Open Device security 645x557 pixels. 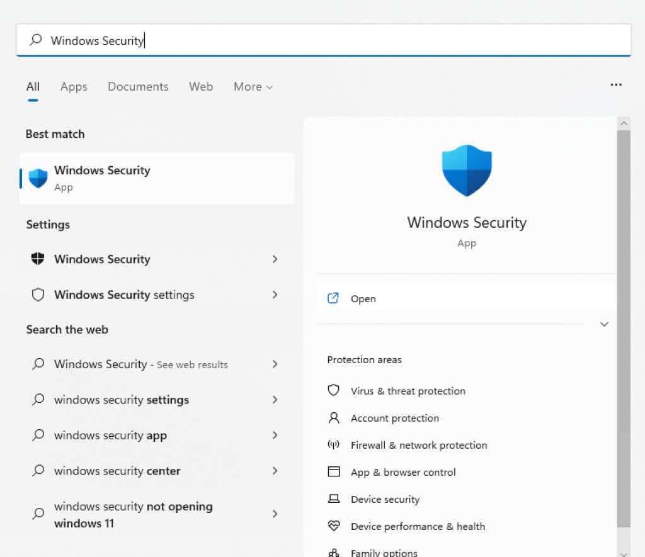[385, 500]
